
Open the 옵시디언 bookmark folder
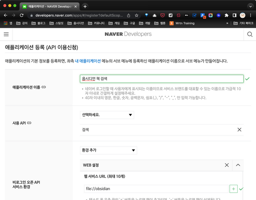click(76, 23)
